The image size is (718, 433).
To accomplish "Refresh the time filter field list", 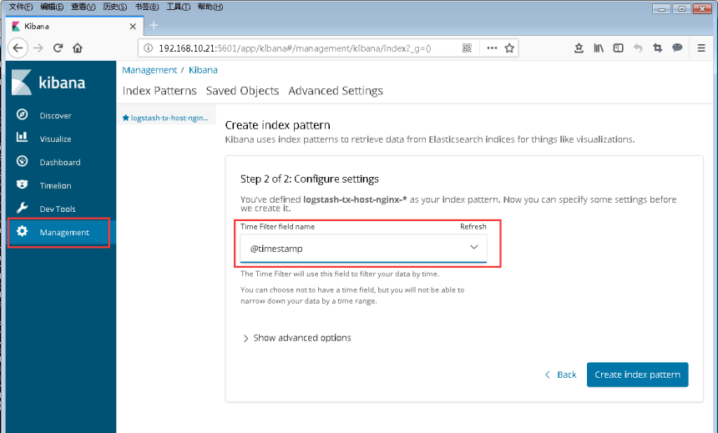I will point(473,227).
